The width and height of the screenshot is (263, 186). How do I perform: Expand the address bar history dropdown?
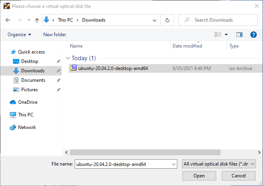coord(154,20)
